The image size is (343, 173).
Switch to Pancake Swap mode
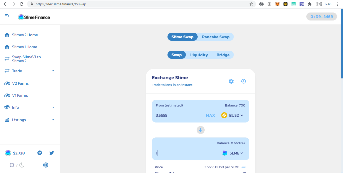(216, 37)
